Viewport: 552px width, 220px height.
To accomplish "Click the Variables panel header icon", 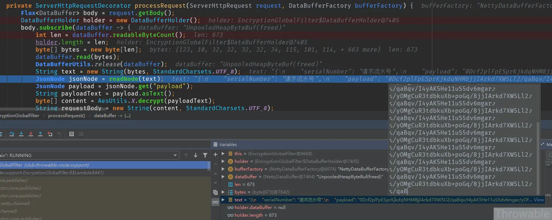I will click(215, 145).
